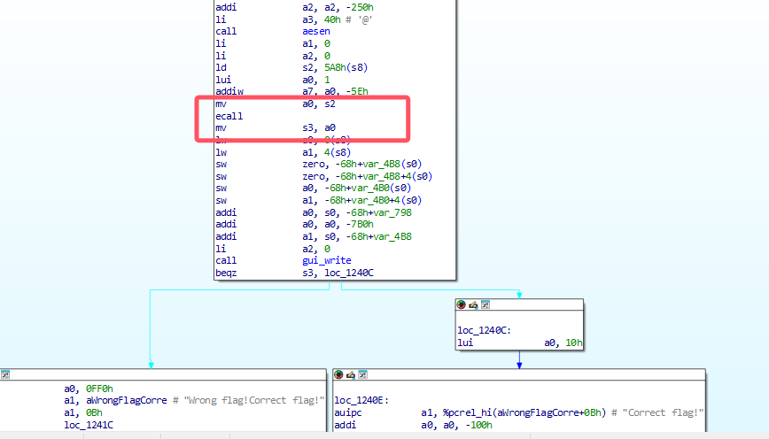Click the node color icon on loc_1240E block
Image resolution: width=769 pixels, height=439 pixels.
[x=338, y=374]
